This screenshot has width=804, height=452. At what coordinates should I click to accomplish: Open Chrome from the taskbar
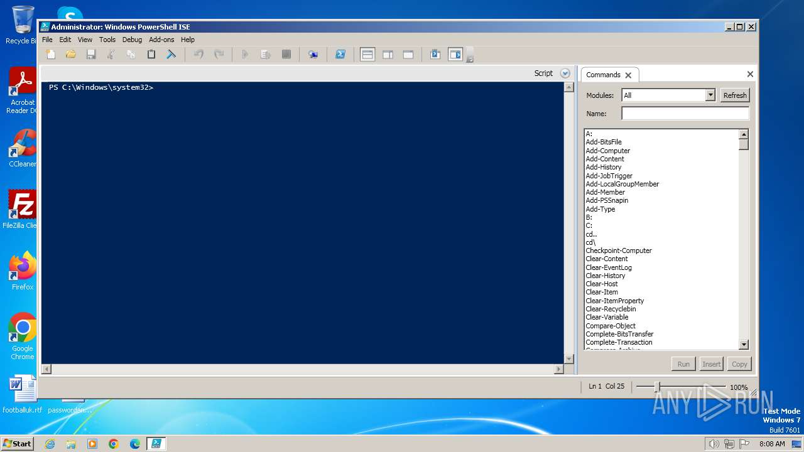click(x=114, y=444)
